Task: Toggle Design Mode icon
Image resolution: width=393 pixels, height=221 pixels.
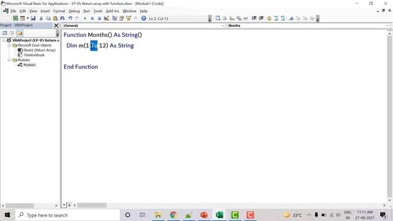Action: [106, 18]
